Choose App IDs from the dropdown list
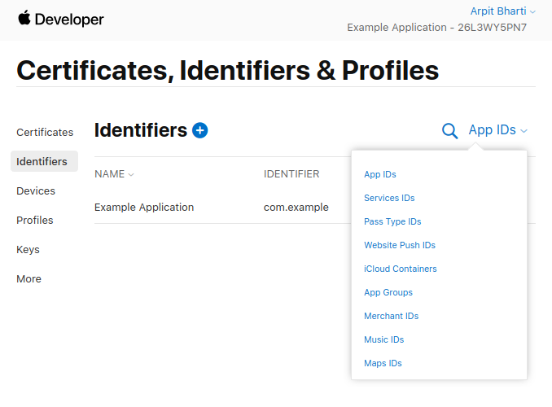 [380, 174]
